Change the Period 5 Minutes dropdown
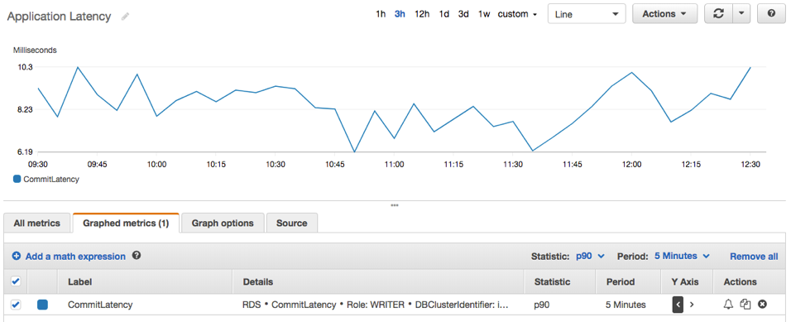Screen dimensions: 791x322 (682, 256)
